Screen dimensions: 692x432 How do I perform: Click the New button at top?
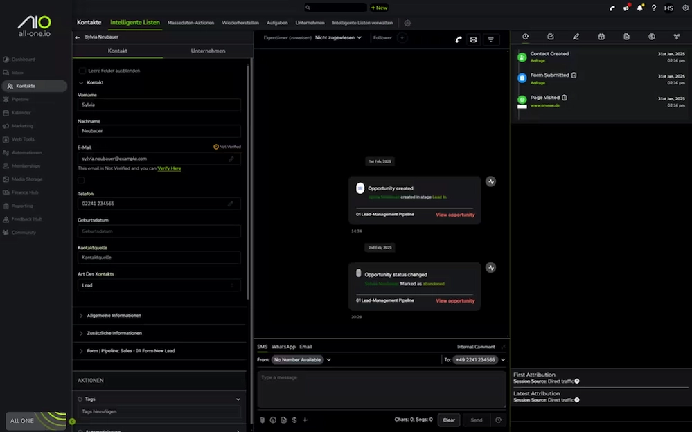tap(379, 8)
